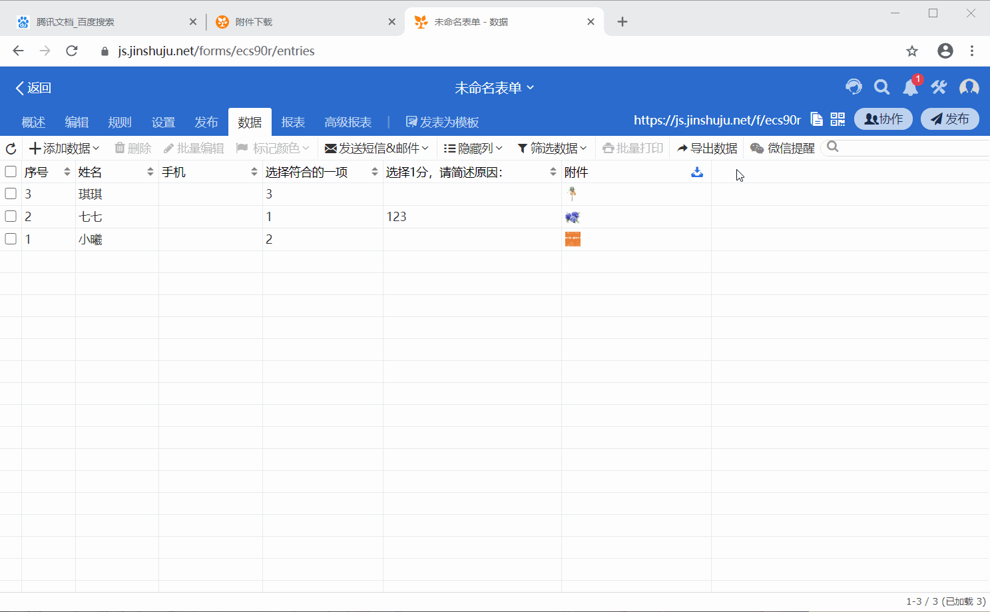Open the tools wrench icon in header
The height and width of the screenshot is (612, 990).
coord(939,87)
